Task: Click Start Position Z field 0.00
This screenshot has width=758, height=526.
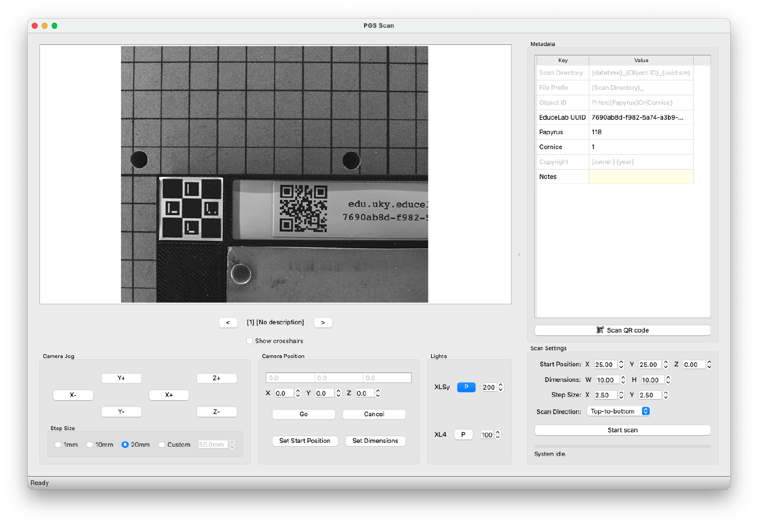Action: coord(694,365)
